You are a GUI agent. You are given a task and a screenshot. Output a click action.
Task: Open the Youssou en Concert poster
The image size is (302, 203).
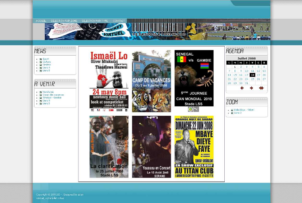click(x=151, y=147)
